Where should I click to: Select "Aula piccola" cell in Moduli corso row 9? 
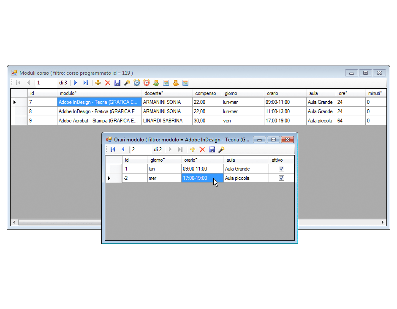(321, 121)
